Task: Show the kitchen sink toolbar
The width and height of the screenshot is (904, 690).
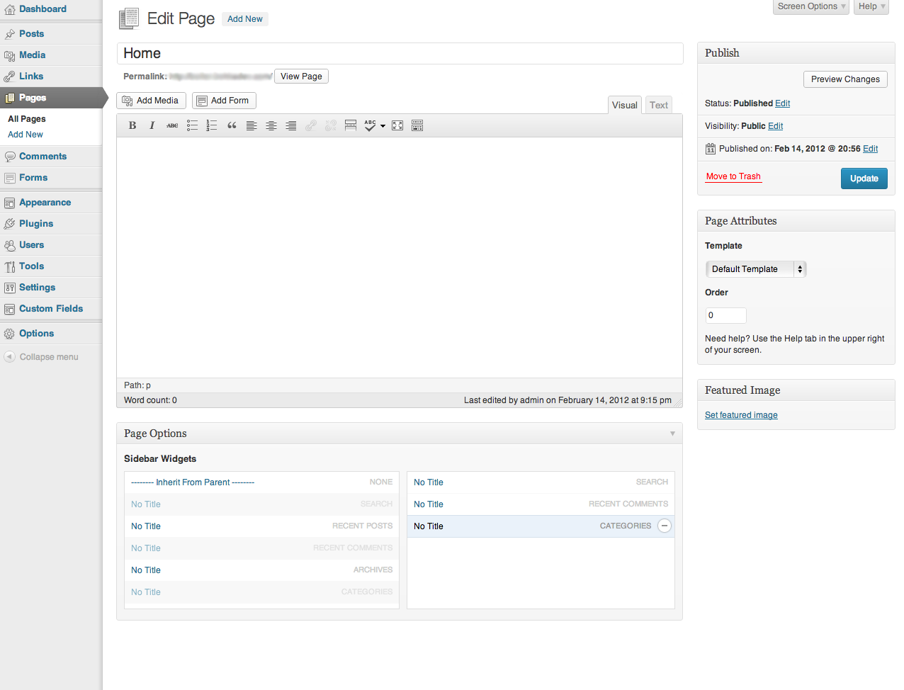Action: click(417, 125)
